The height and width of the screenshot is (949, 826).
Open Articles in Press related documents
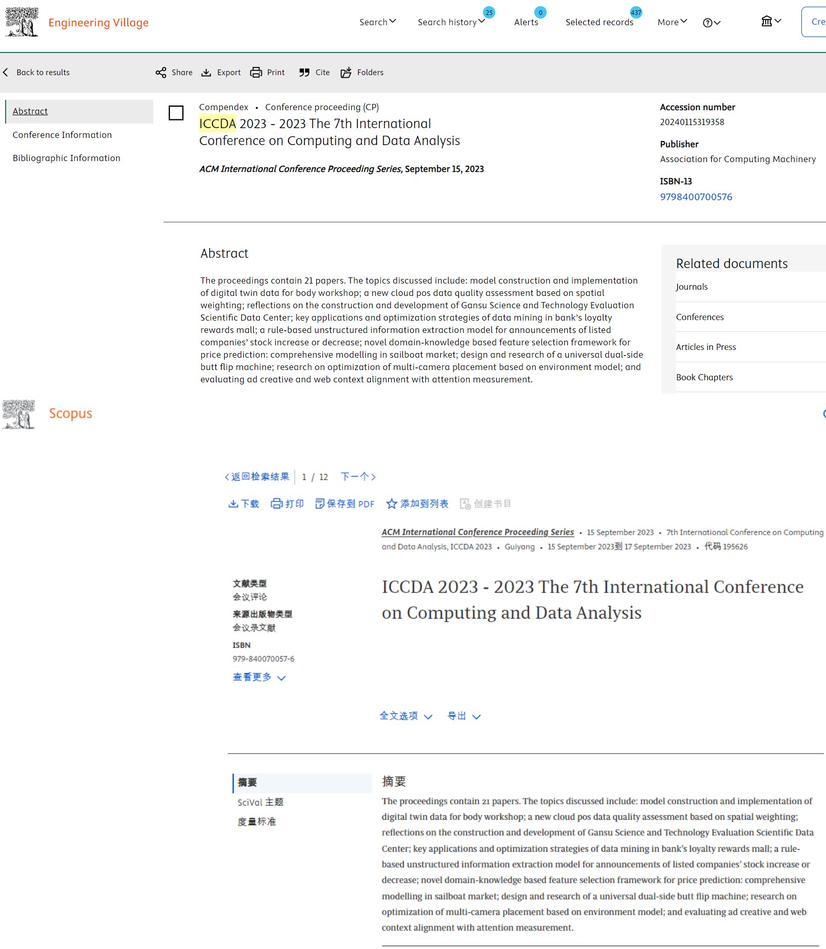706,347
